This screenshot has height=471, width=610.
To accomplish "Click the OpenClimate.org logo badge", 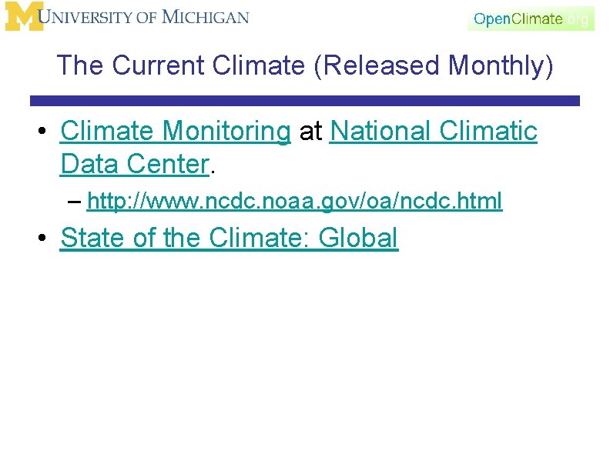I will [531, 18].
